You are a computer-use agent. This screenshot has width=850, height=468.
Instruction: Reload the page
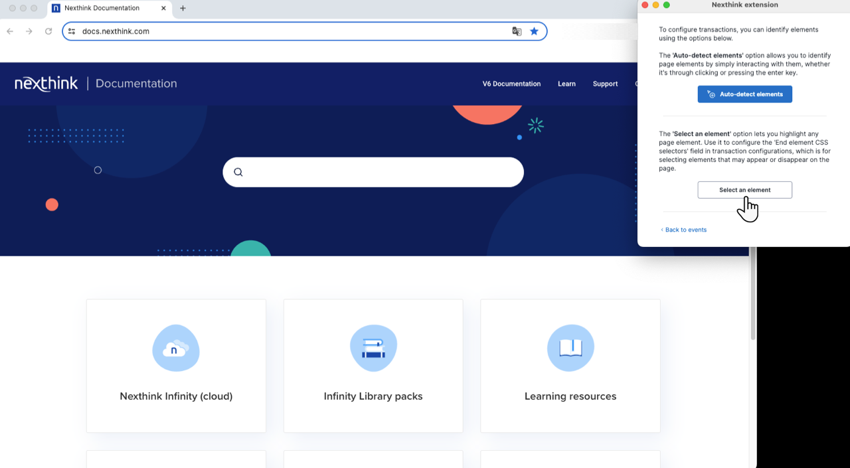click(48, 31)
